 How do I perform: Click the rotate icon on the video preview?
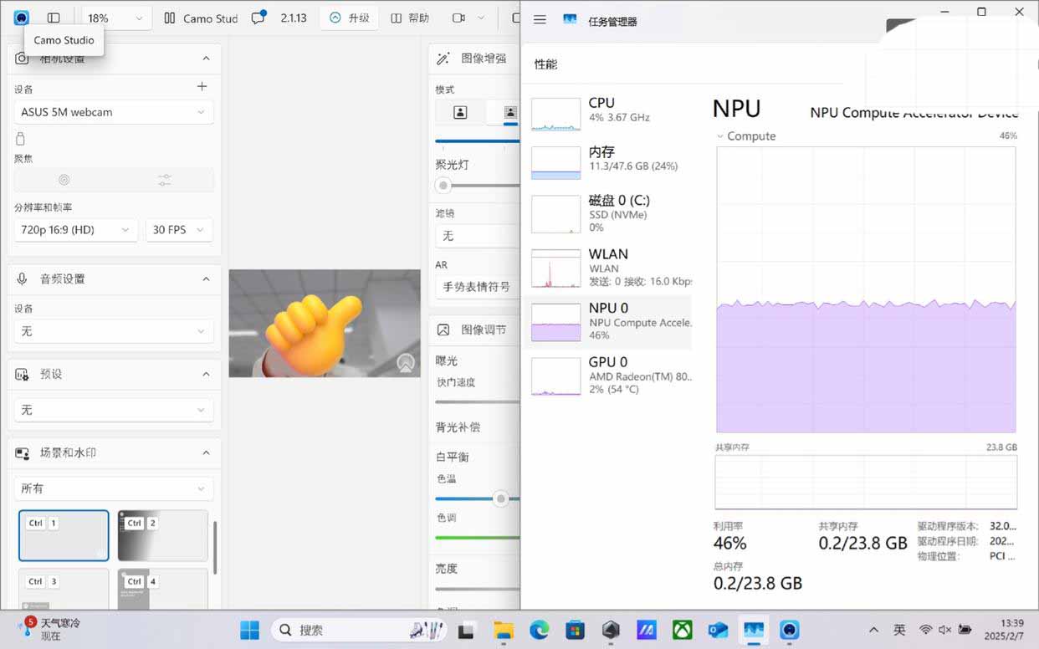[405, 363]
